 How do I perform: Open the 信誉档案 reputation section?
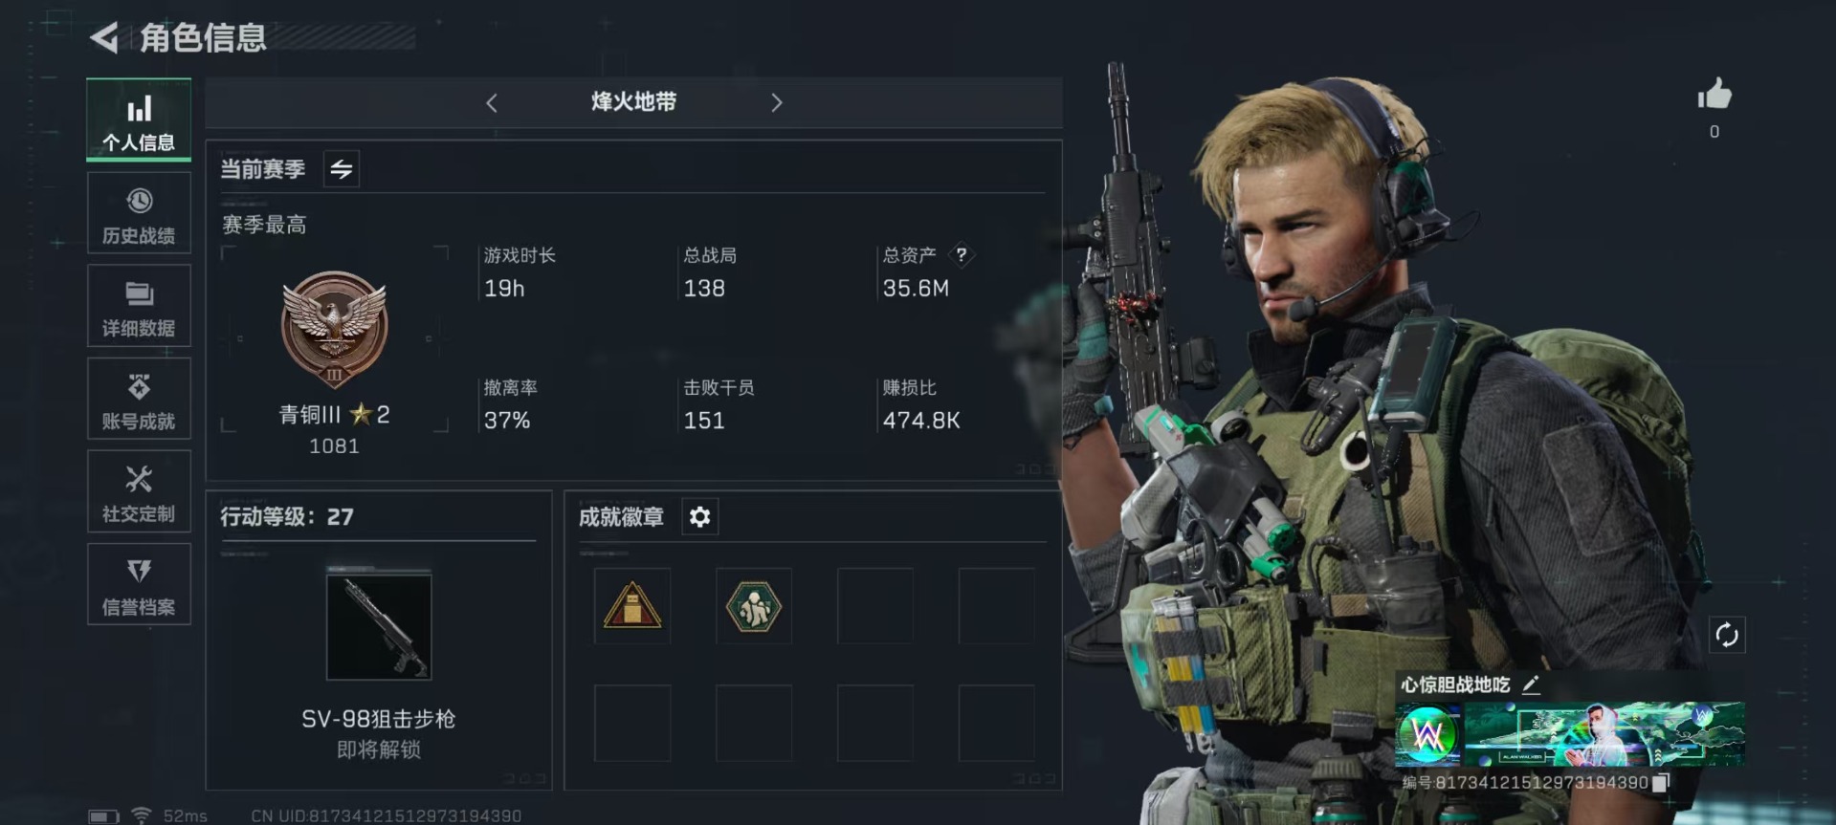coord(139,584)
